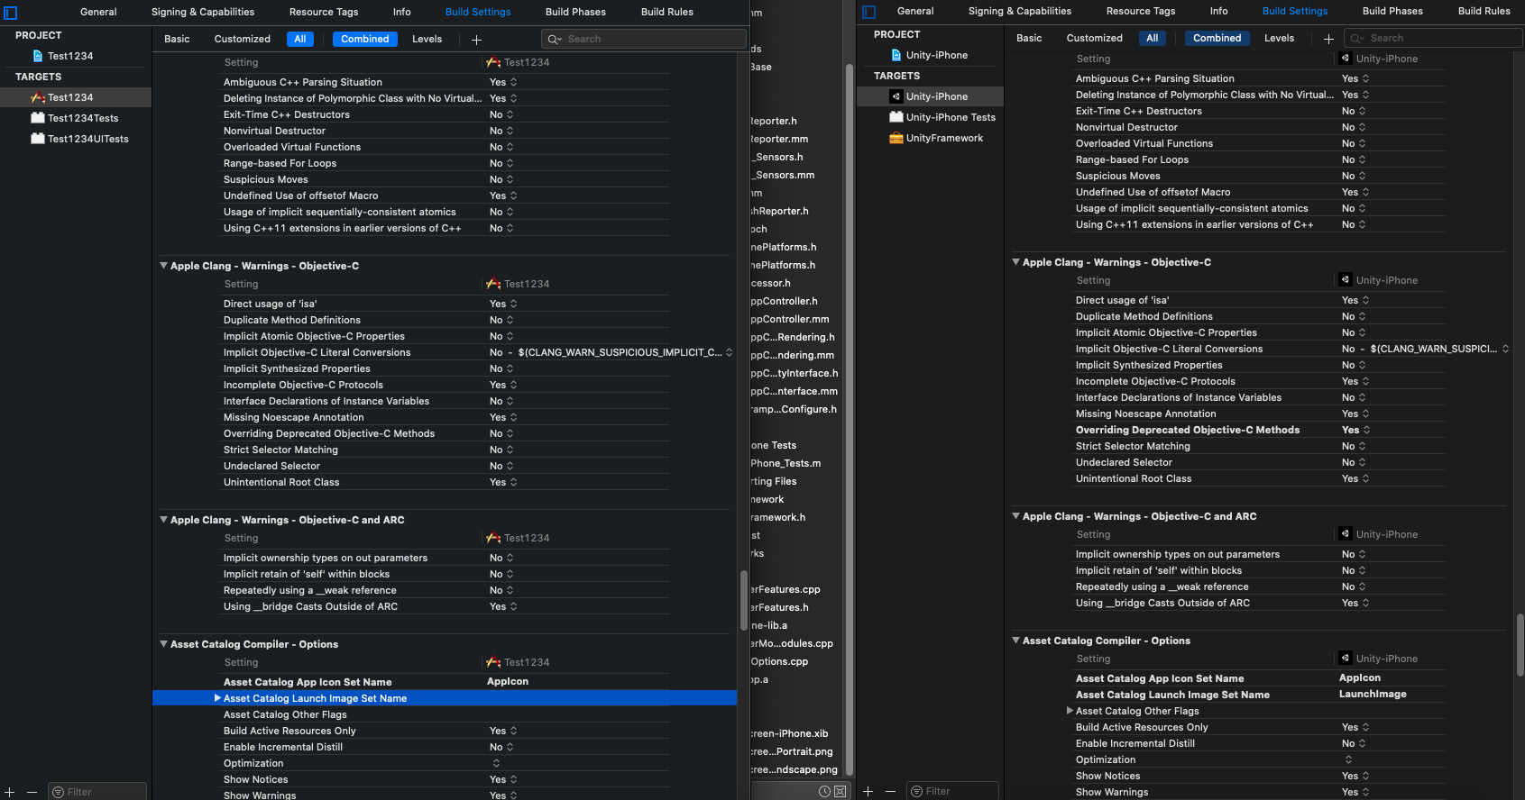This screenshot has height=800, width=1525.
Task: Select the Test1234 project file icon
Action: click(x=38, y=56)
